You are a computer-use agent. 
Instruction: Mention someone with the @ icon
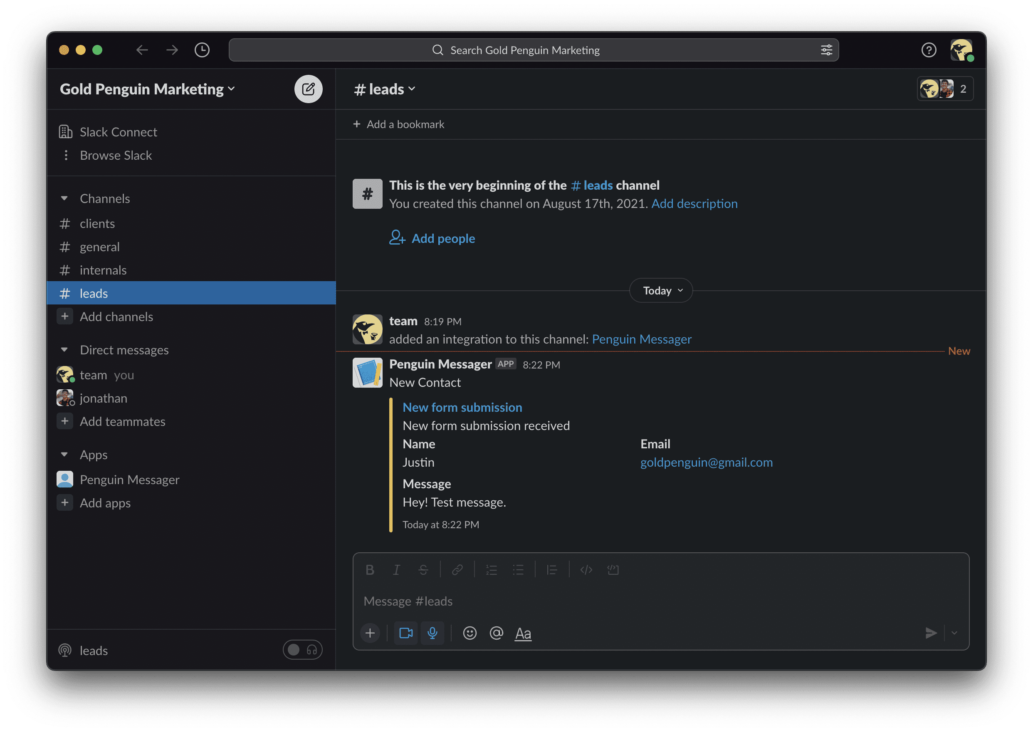point(496,633)
